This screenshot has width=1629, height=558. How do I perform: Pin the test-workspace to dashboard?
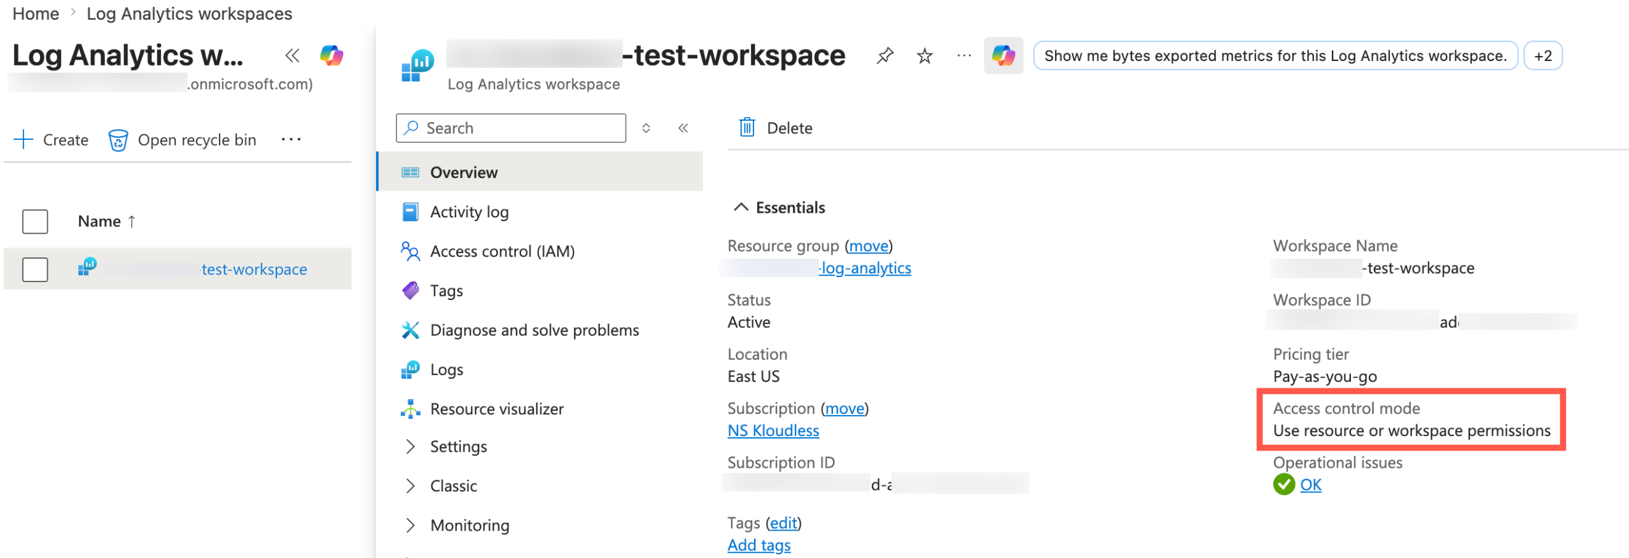884,56
